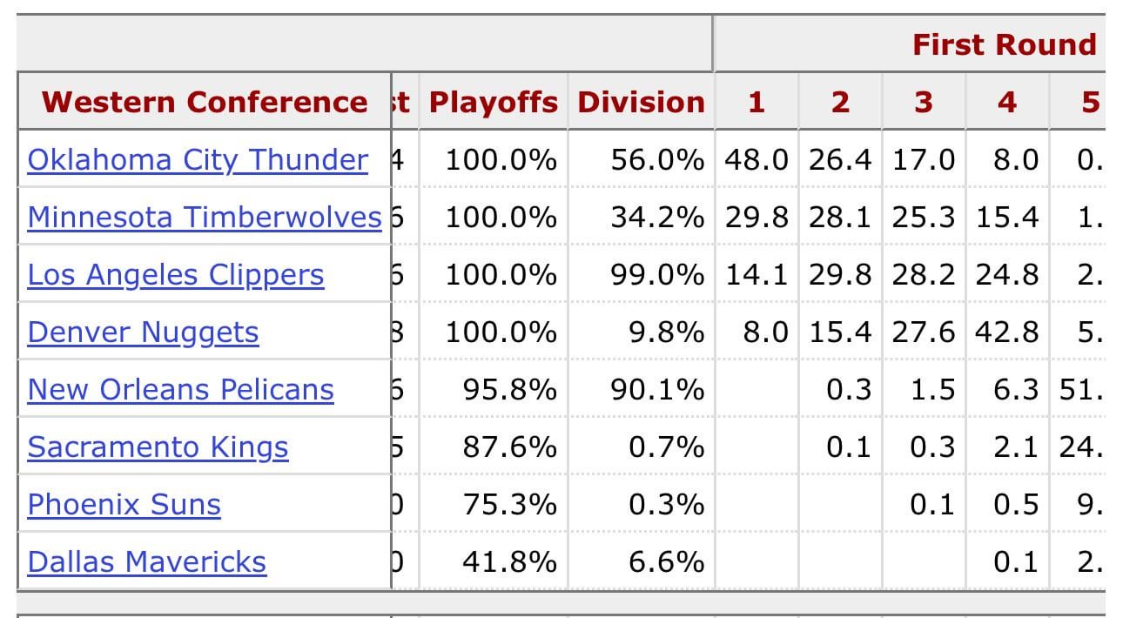Click the Los Angeles Clippers link
The height and width of the screenshot is (618, 1123).
coord(176,275)
